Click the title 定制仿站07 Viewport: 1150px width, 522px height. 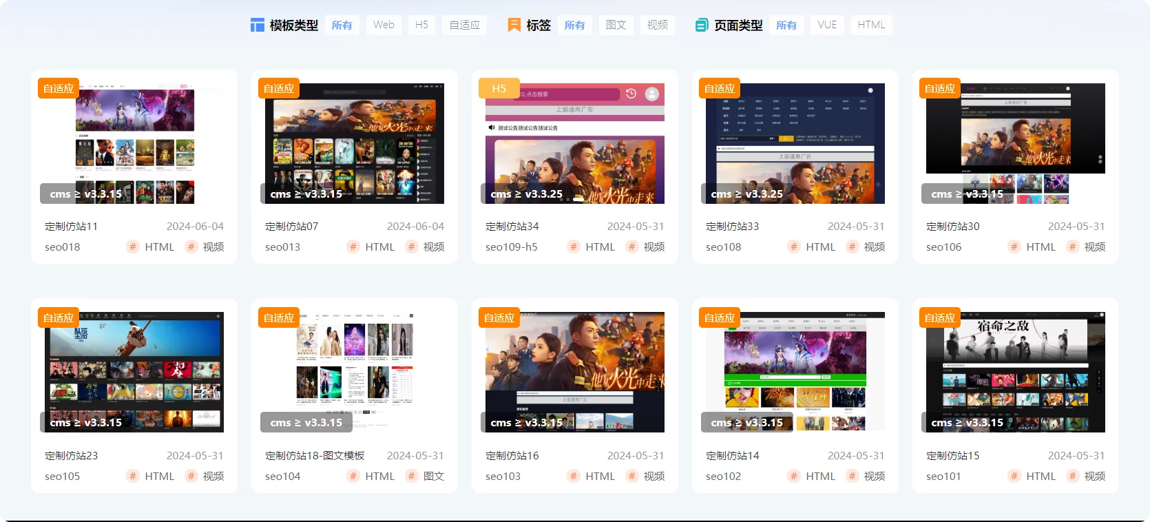(x=292, y=226)
